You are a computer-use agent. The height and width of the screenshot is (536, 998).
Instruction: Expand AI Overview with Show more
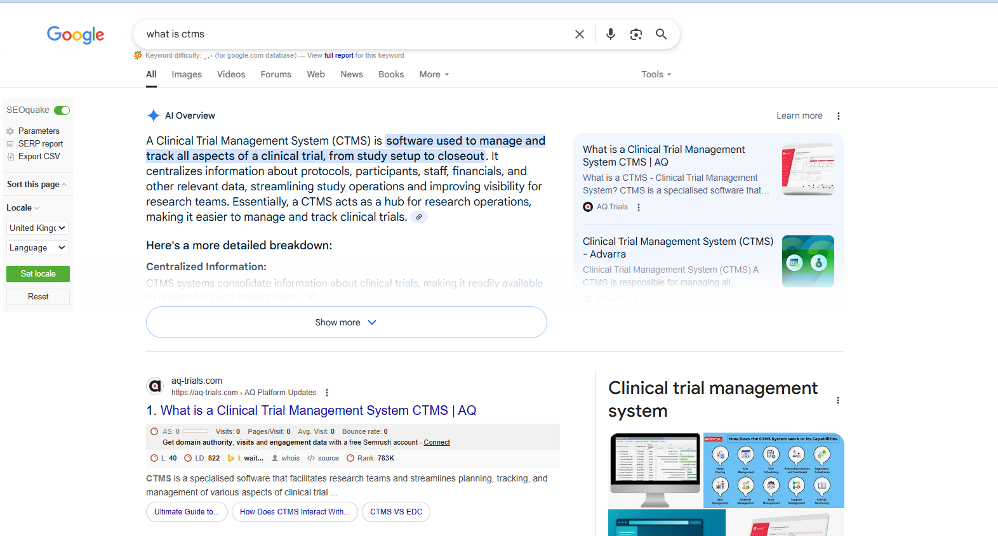(347, 323)
